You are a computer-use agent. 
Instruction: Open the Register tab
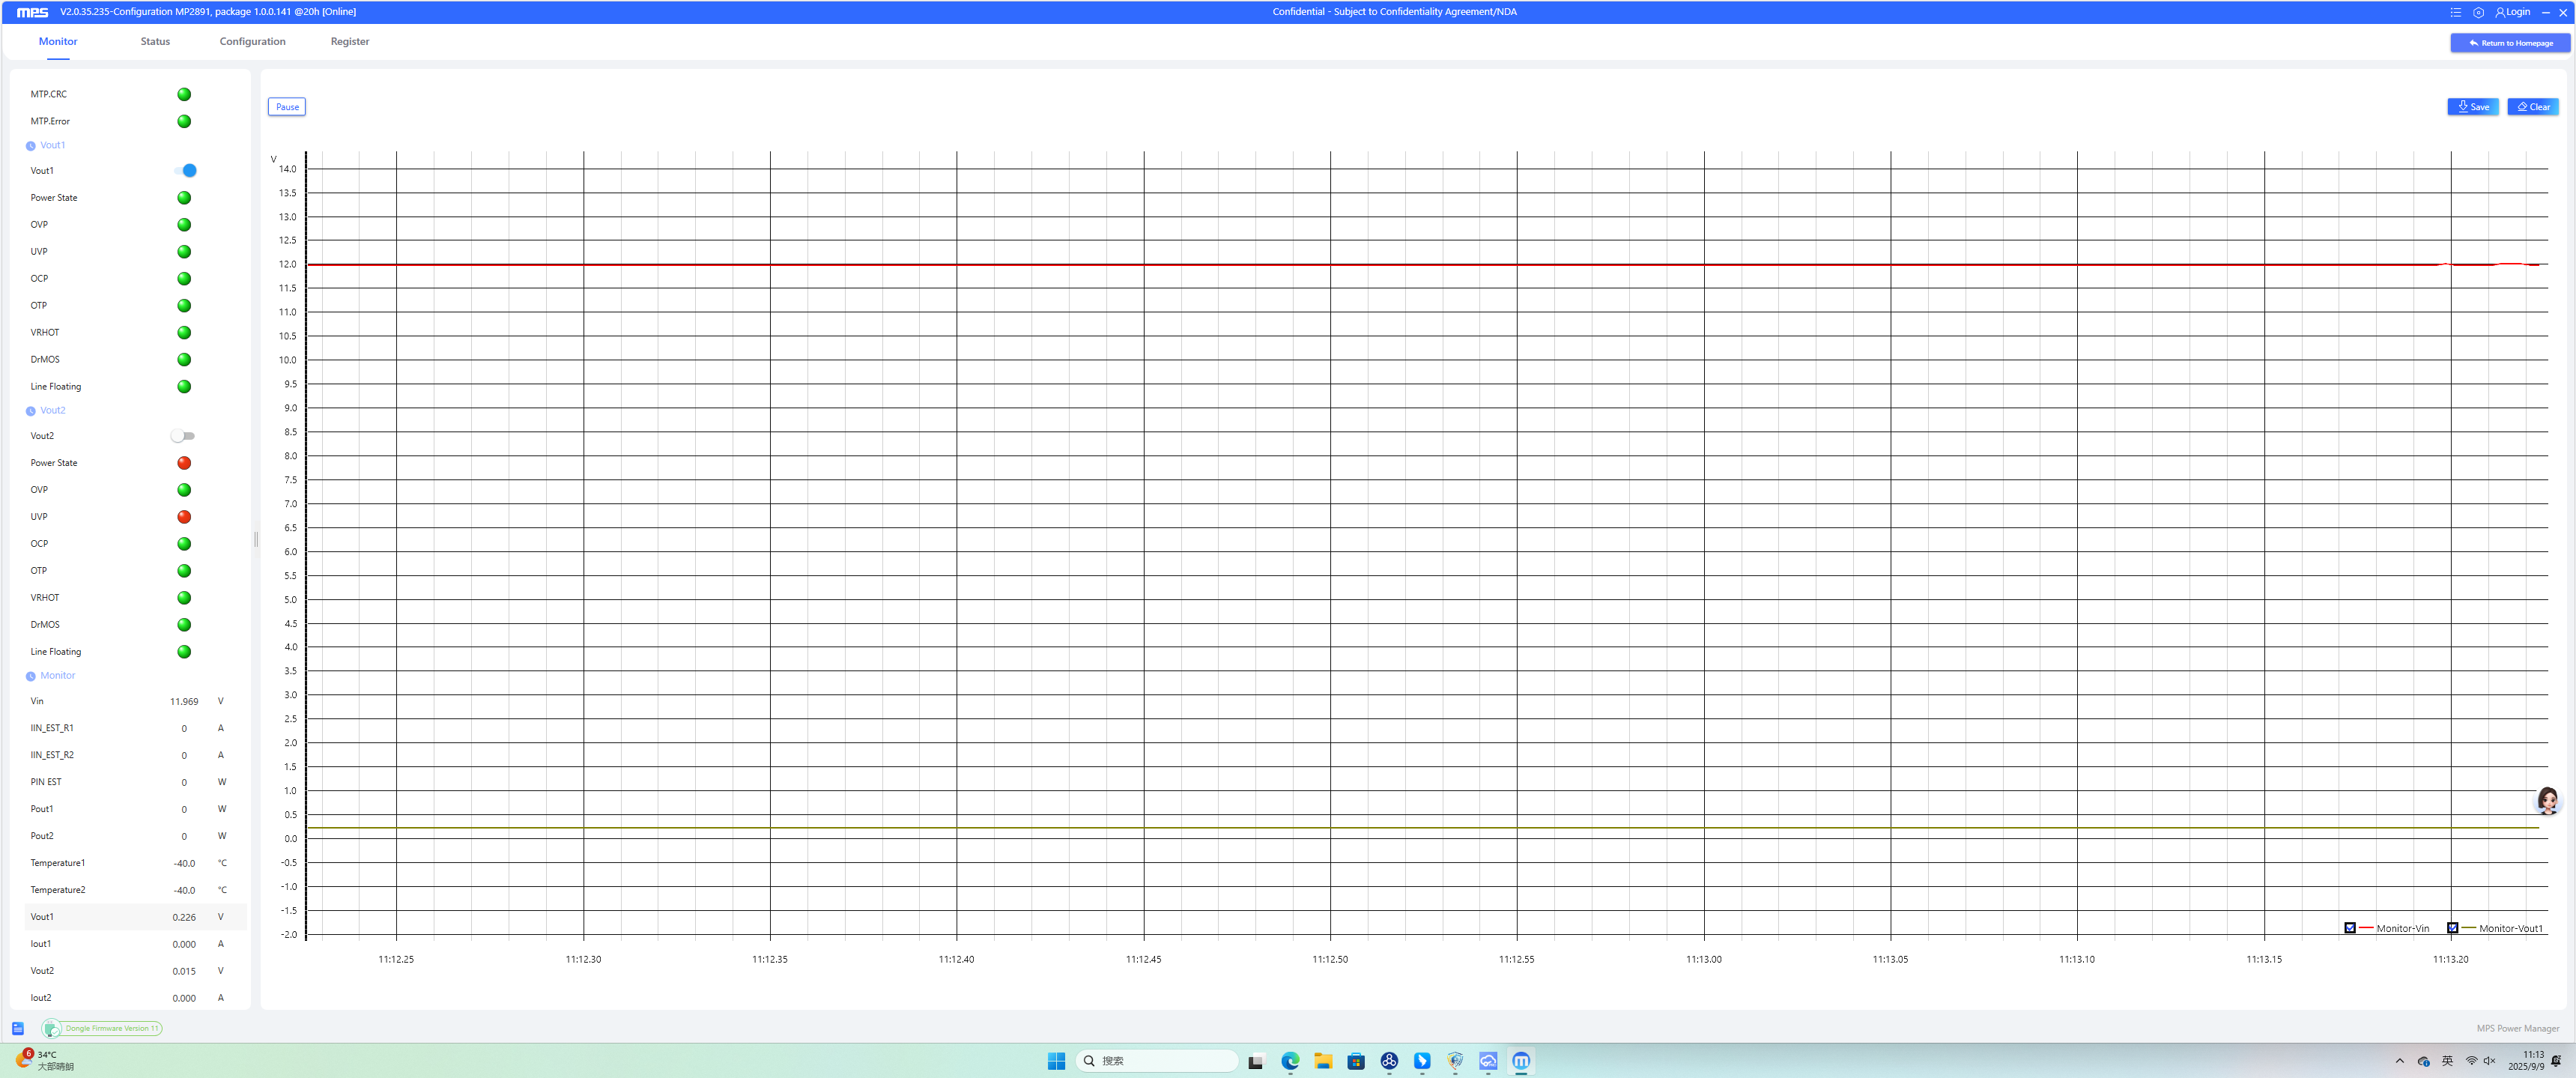(349, 41)
